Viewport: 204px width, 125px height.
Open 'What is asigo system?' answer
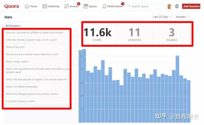click(17, 62)
